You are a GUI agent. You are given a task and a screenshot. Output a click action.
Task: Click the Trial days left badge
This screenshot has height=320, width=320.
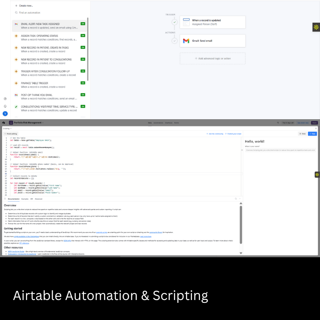click(x=288, y=123)
